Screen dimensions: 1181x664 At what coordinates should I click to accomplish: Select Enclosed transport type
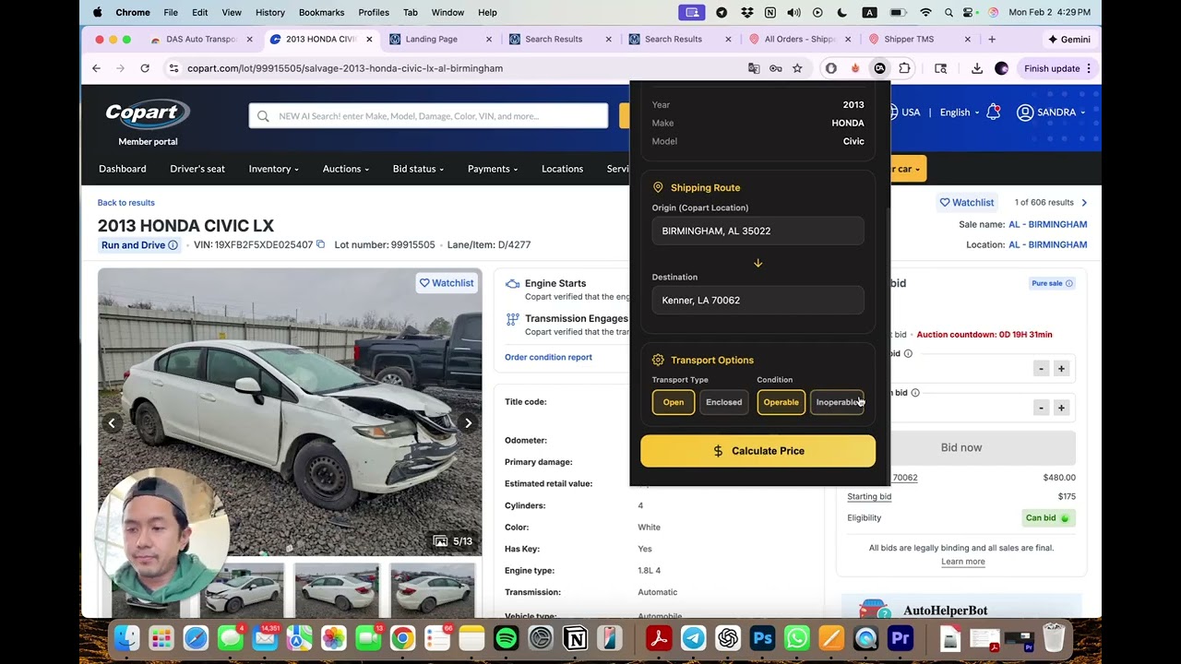[x=723, y=402]
